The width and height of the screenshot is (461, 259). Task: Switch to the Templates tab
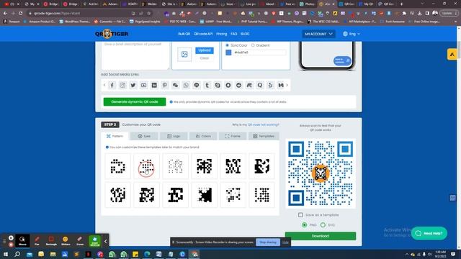pos(264,136)
